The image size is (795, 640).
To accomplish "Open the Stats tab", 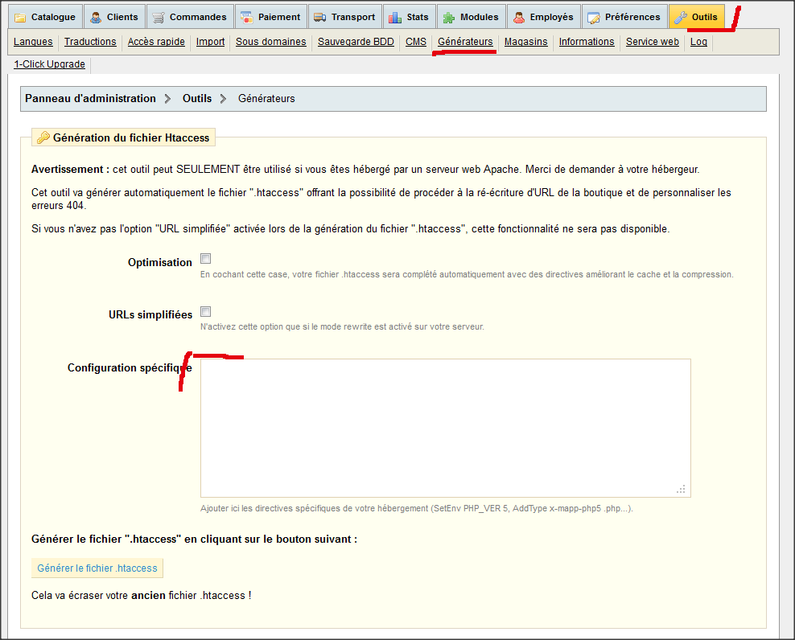I will [409, 17].
